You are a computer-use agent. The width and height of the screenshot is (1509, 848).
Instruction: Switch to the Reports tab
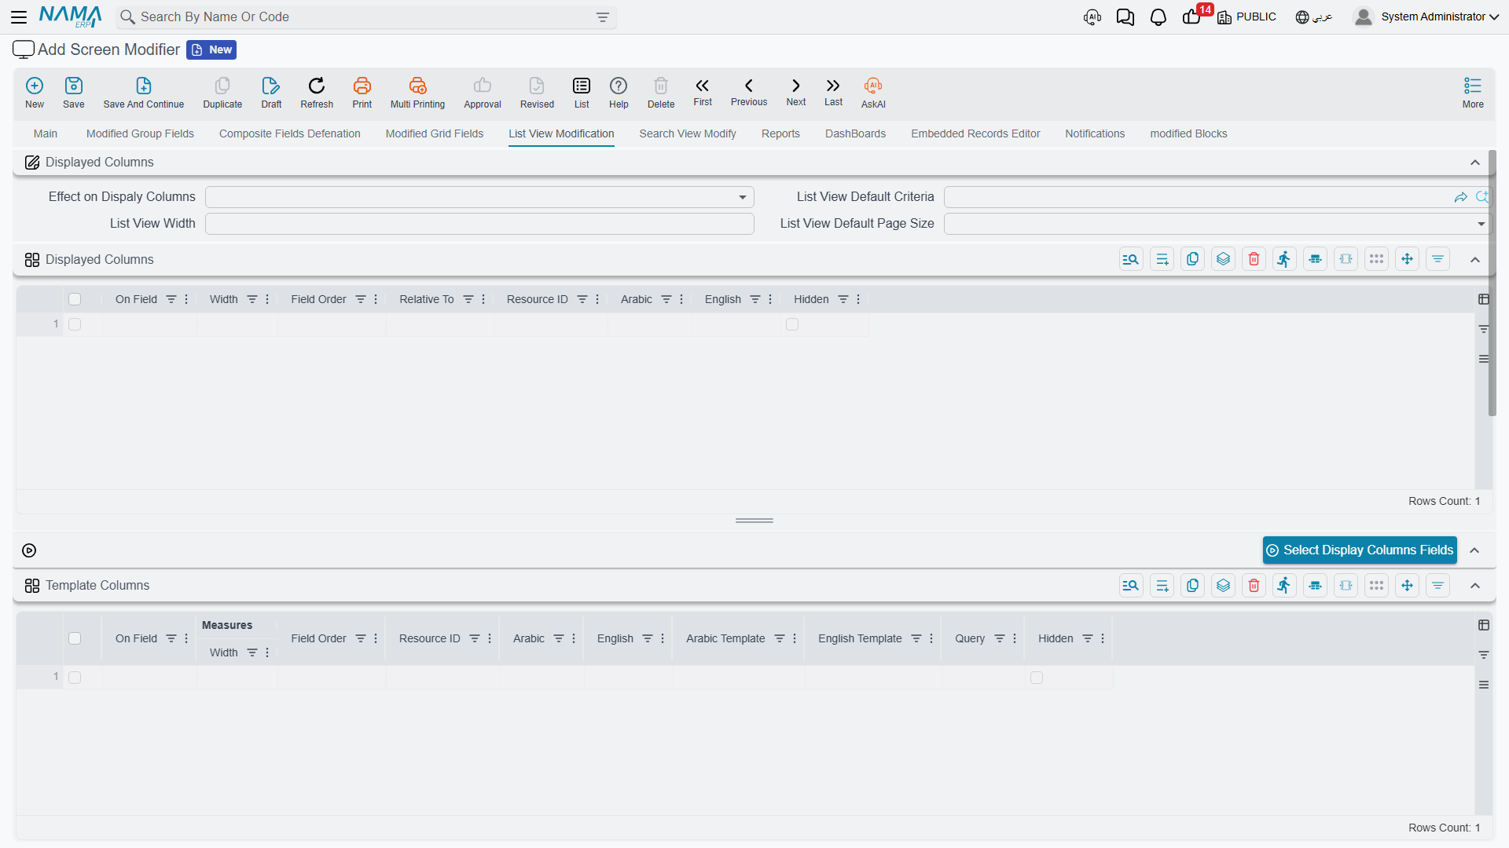780,133
